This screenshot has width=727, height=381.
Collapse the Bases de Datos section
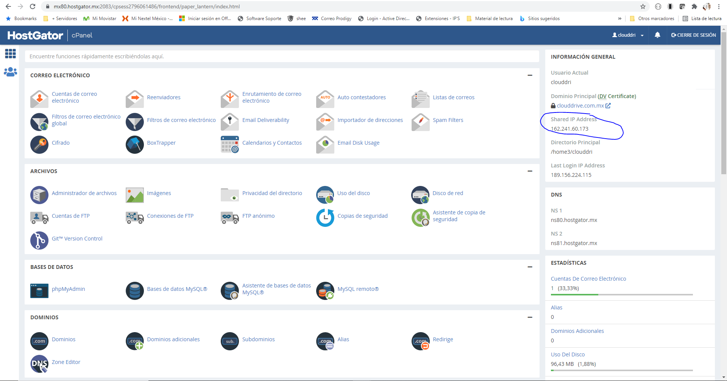click(530, 267)
